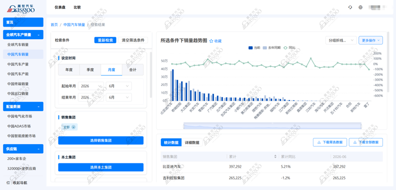Go to 首页 in the sidebar
Viewport: 396px width, 190px height.
(23, 22)
